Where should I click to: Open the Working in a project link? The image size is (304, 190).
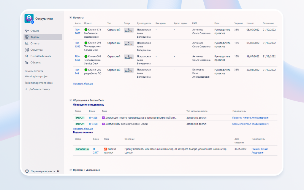(x=37, y=76)
